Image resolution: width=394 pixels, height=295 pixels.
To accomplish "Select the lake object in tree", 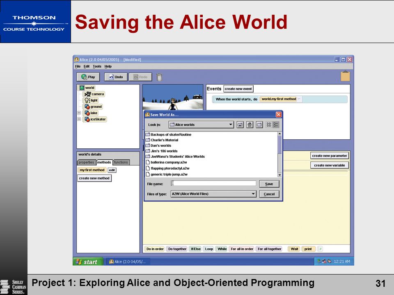I will click(91, 113).
